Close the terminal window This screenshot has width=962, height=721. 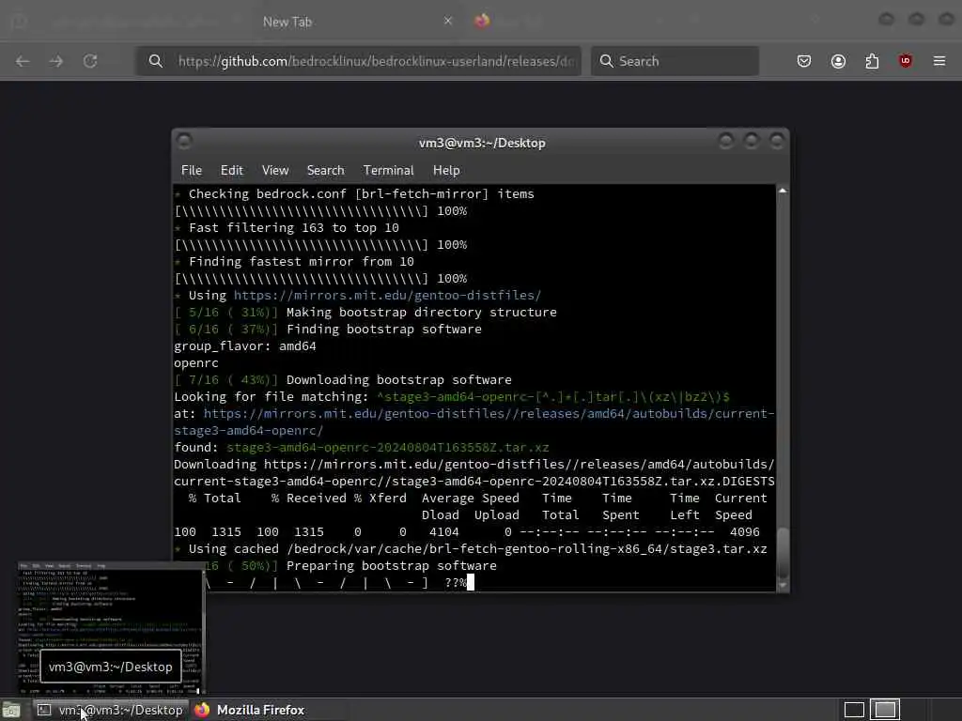(x=777, y=142)
